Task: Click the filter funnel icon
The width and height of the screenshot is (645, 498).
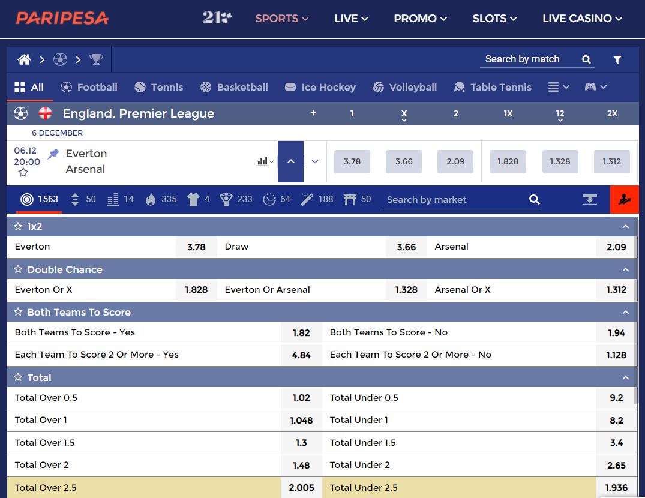Action: point(617,59)
